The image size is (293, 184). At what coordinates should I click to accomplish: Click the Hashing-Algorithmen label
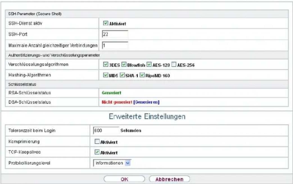(x=29, y=75)
